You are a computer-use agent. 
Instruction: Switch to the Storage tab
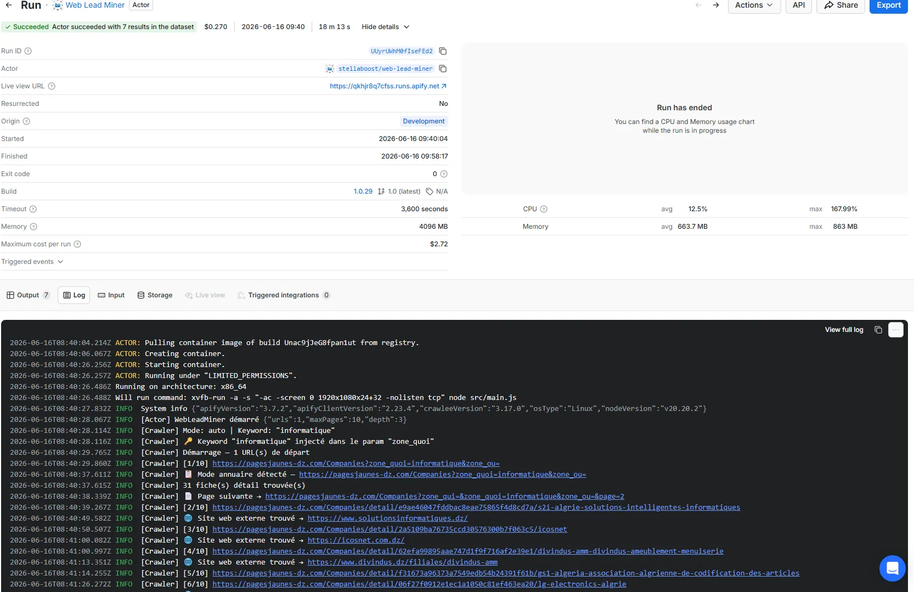coord(155,295)
